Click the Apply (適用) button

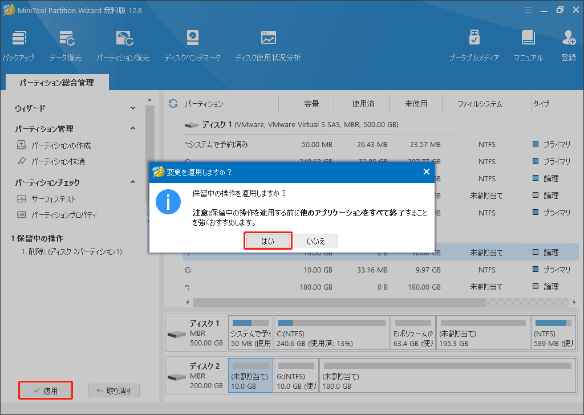click(x=46, y=390)
